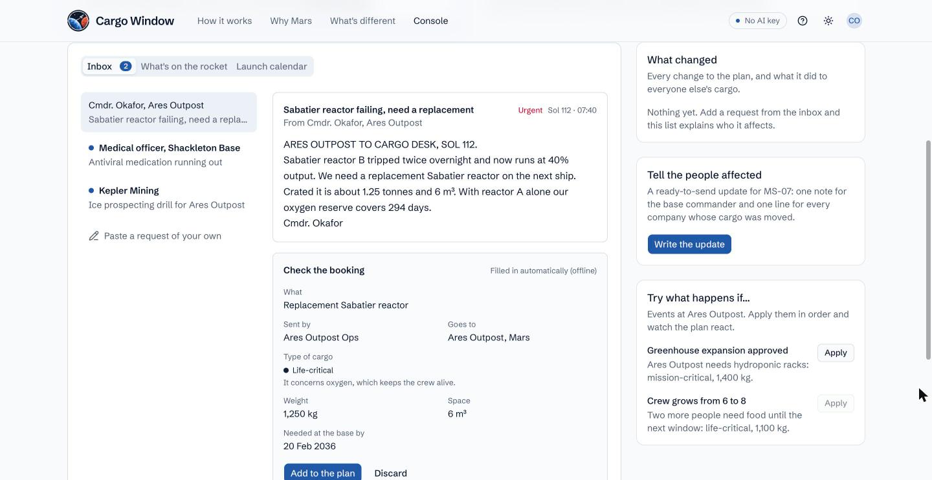
Task: Apply Crew grows from 6 to 8 event
Action: [x=836, y=403]
